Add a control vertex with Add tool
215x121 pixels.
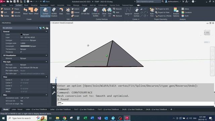click(x=116, y=12)
